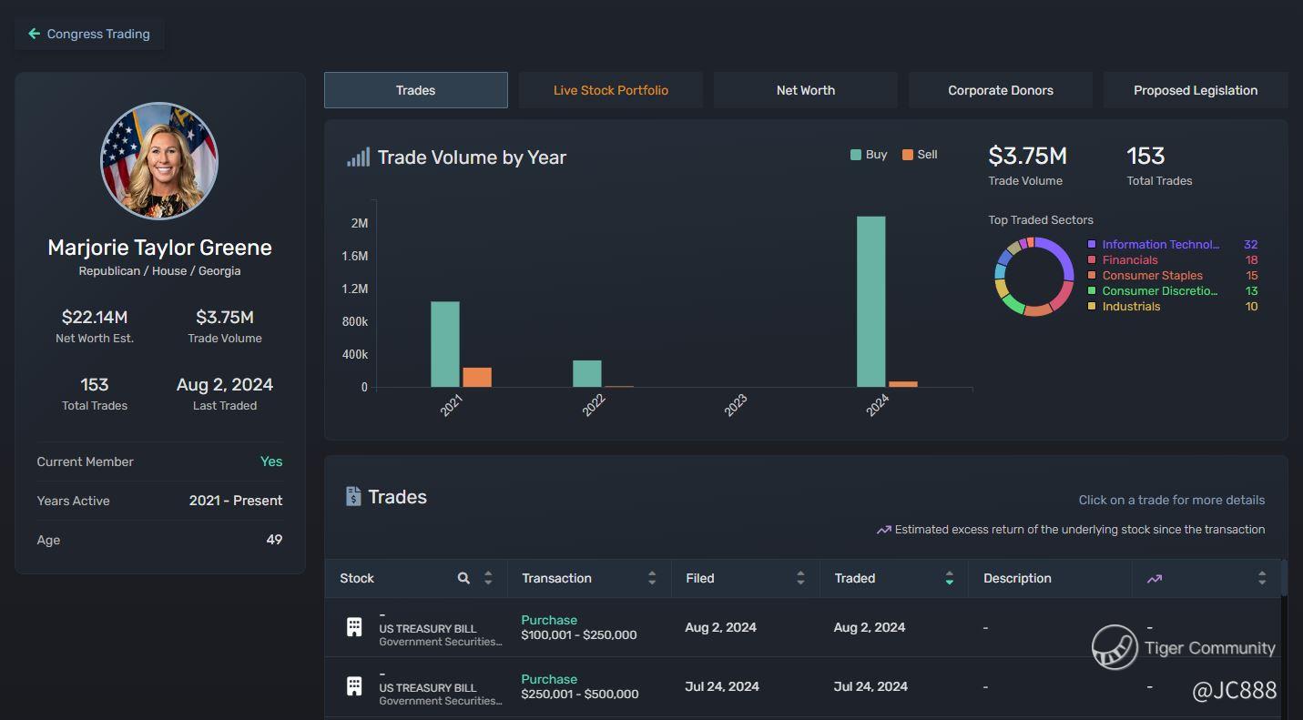Click building icon of Jul 24 Treasury Bill

click(x=354, y=686)
